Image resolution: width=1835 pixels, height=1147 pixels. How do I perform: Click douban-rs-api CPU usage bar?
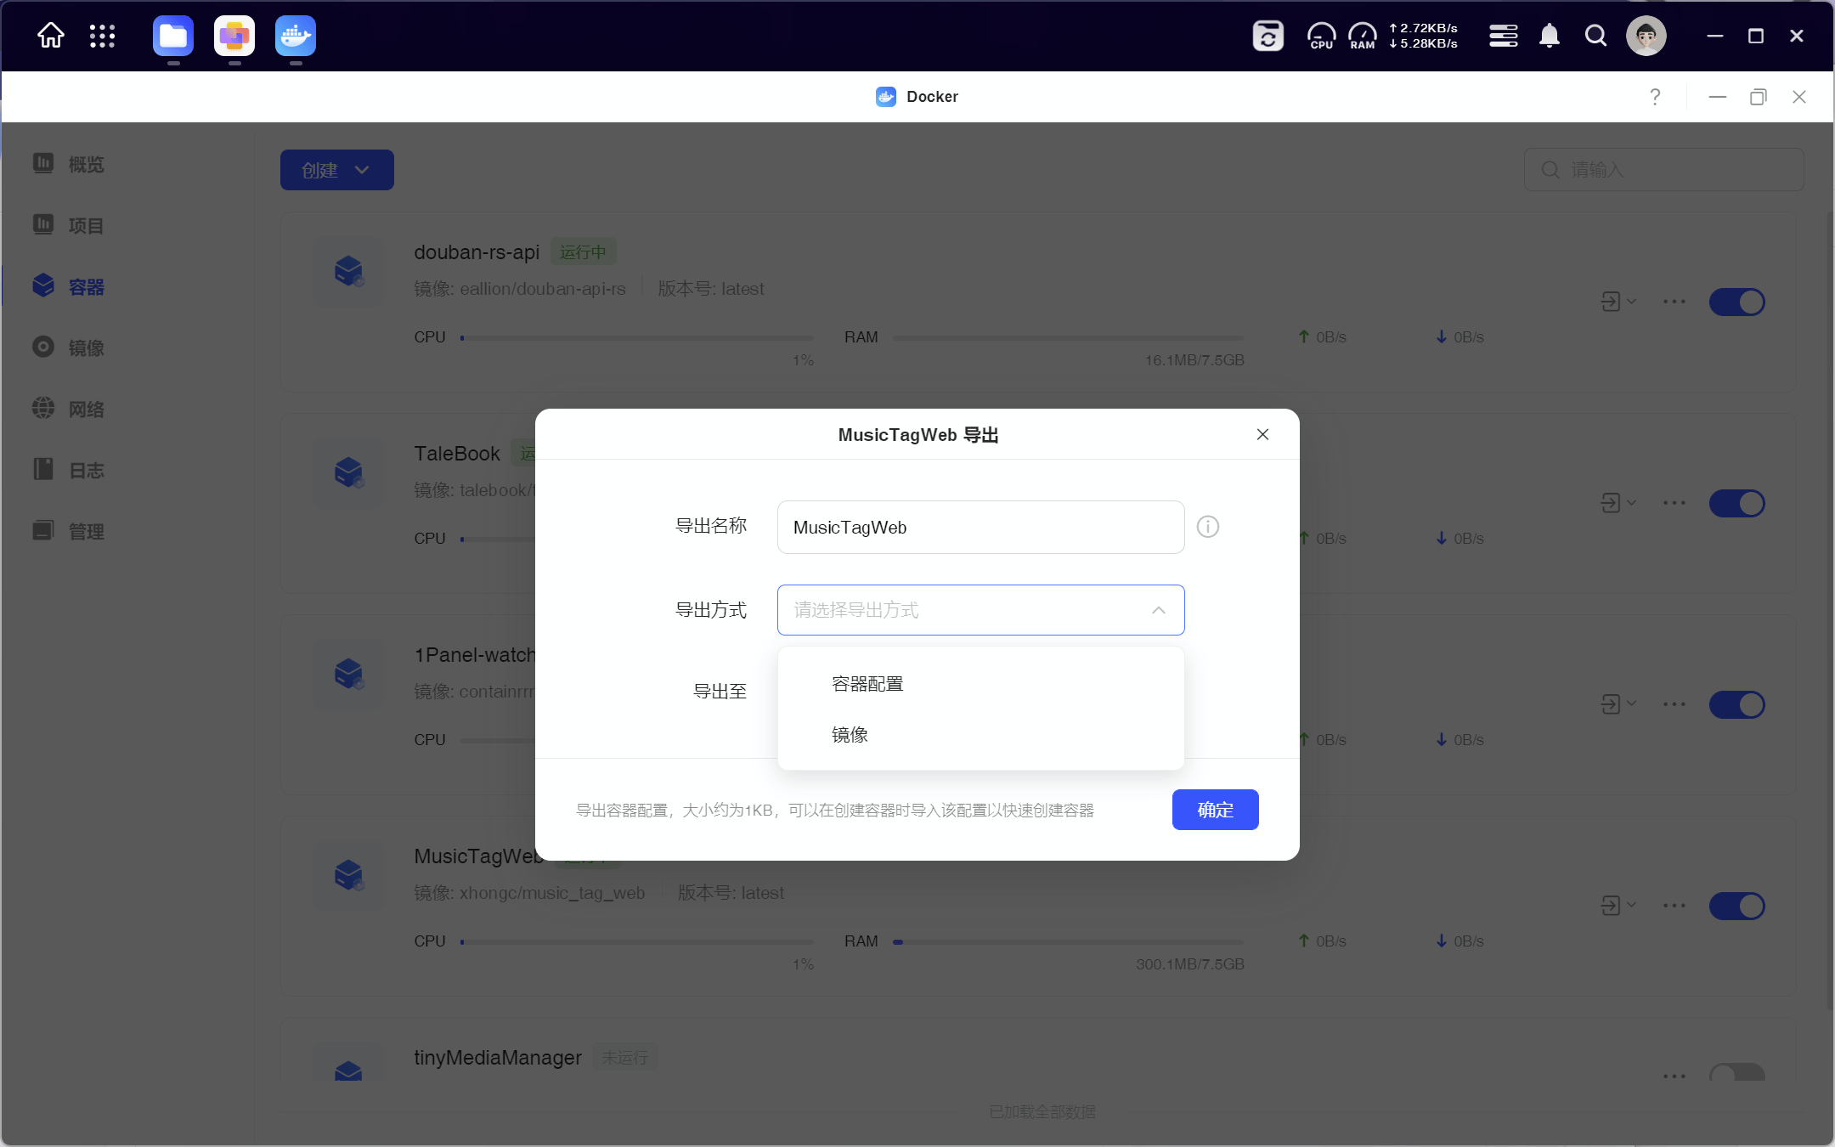pos(637,337)
